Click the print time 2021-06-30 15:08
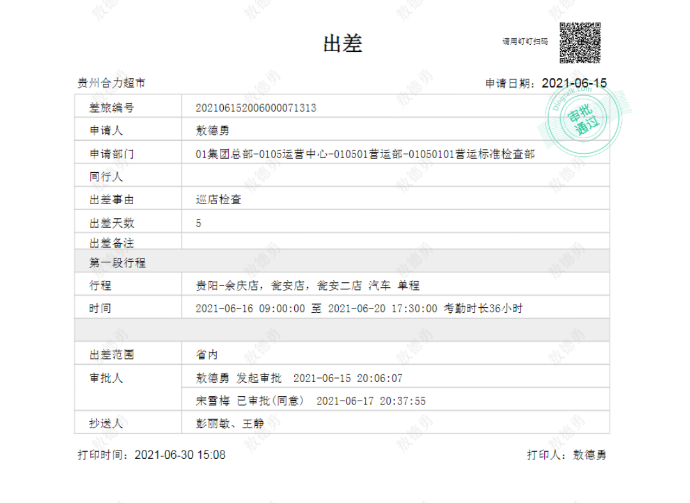Image resolution: width=690 pixels, height=503 pixels. point(180,455)
